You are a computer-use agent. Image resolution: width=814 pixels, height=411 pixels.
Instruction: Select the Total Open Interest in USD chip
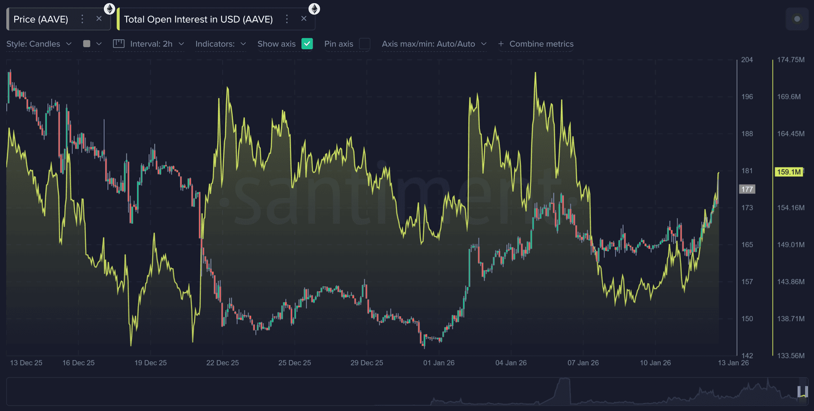(x=198, y=19)
